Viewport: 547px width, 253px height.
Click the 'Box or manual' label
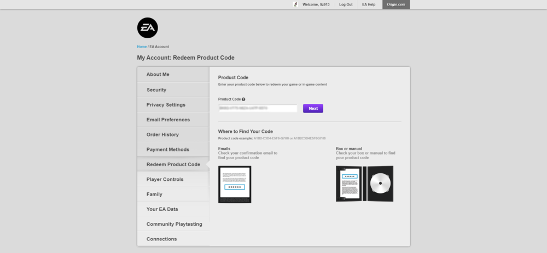(x=349, y=149)
